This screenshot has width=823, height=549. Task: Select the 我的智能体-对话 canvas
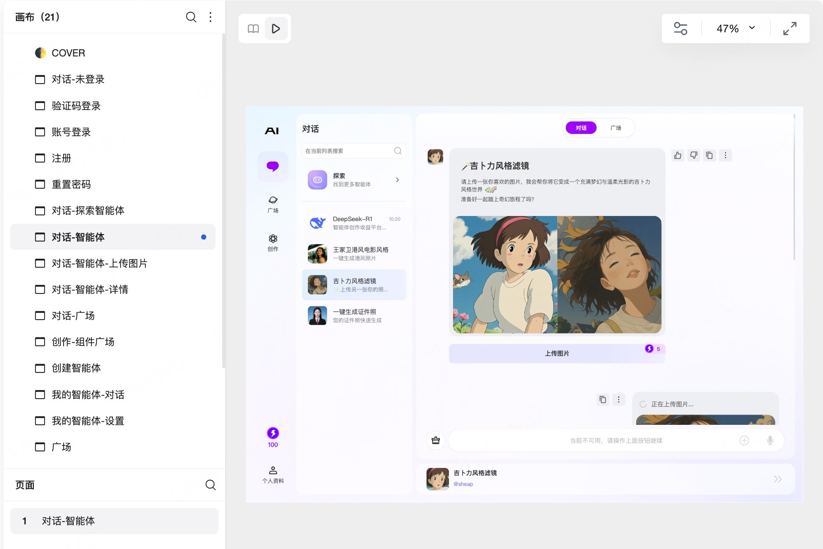click(x=113, y=395)
